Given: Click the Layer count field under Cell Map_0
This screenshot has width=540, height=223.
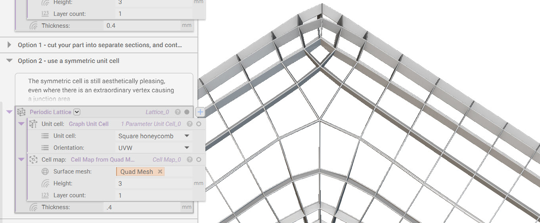Looking at the screenshot, I should pos(154,195).
